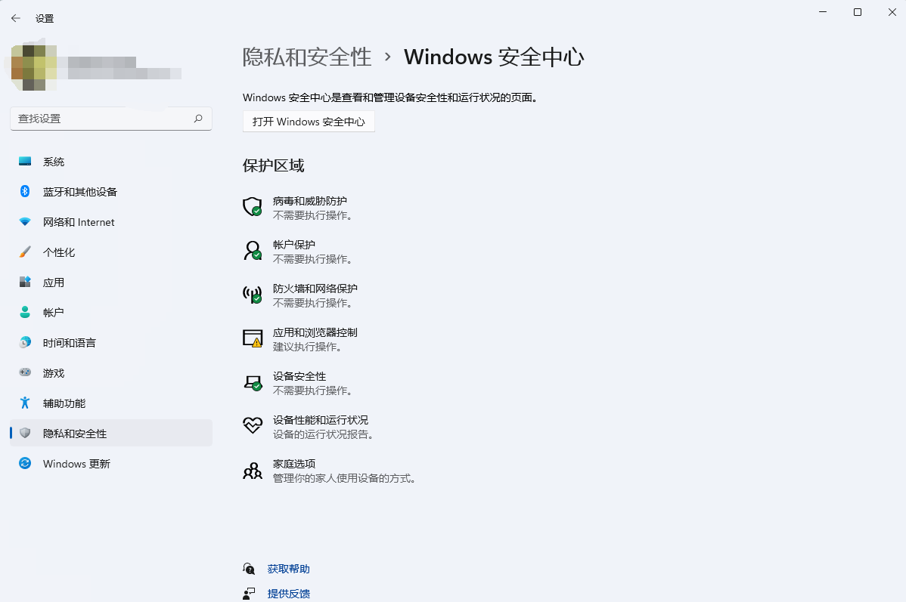Click 管理你的家人使用设备的方式 description
Image resolution: width=906 pixels, height=602 pixels.
(345, 478)
